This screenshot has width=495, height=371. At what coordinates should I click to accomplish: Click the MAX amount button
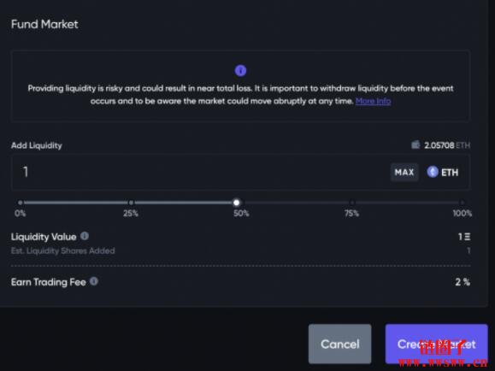(404, 172)
